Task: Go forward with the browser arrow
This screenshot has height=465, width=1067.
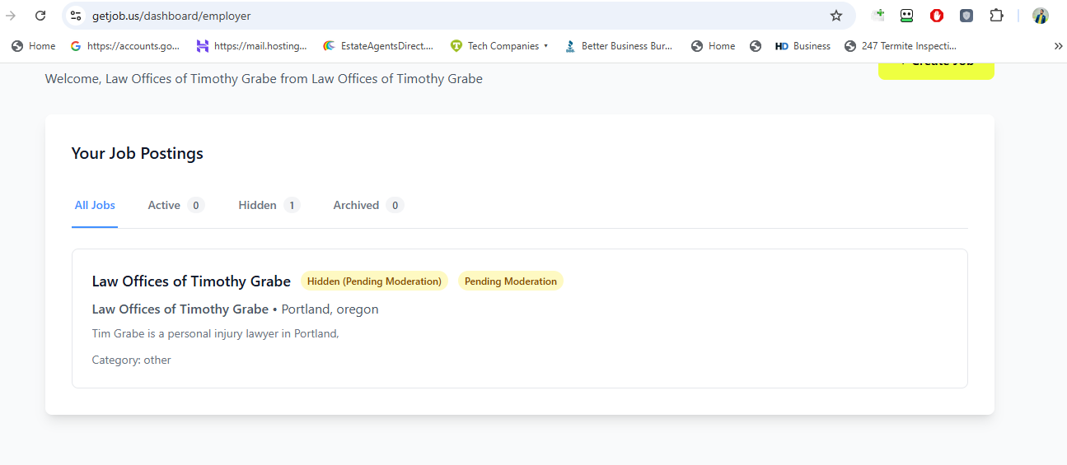Action: pos(11,16)
